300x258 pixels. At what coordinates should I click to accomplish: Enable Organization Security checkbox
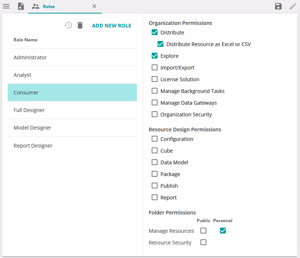(x=155, y=114)
